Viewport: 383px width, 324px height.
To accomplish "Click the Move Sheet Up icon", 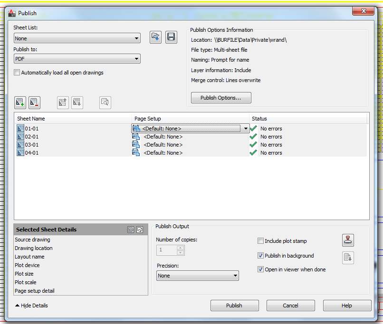I will point(62,102).
